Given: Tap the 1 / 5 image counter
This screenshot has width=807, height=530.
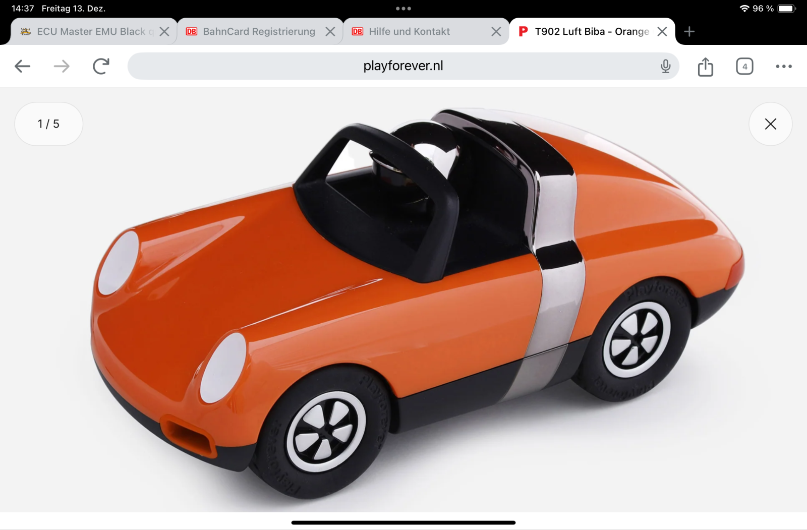Looking at the screenshot, I should 48,124.
